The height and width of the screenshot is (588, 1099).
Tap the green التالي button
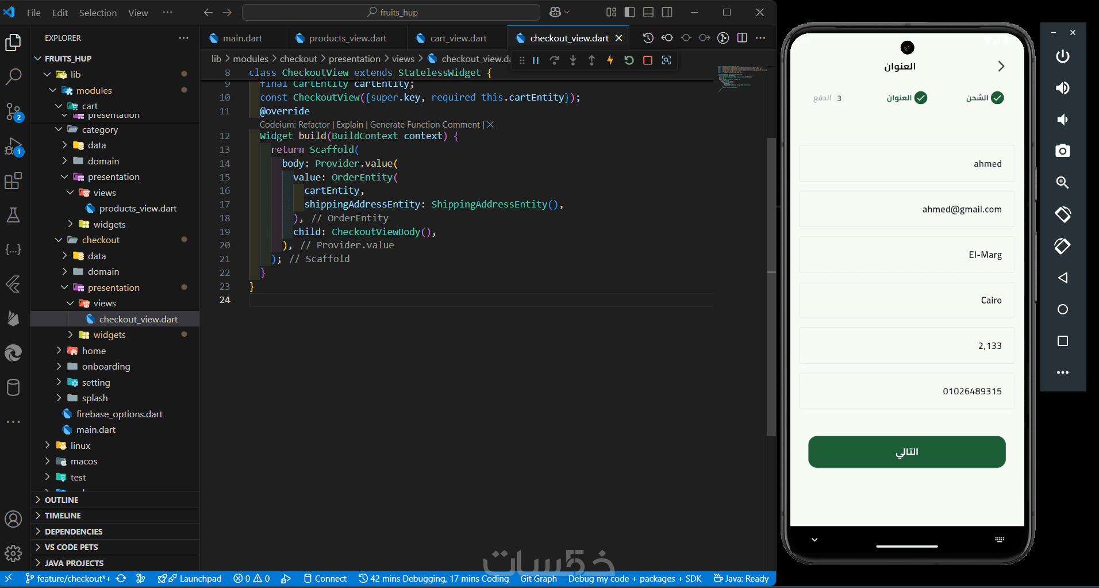pos(906,452)
